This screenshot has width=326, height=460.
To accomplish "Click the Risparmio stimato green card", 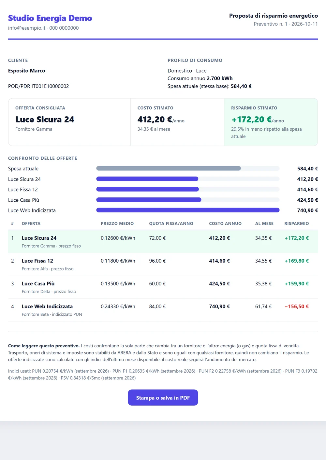I will click(x=271, y=122).
